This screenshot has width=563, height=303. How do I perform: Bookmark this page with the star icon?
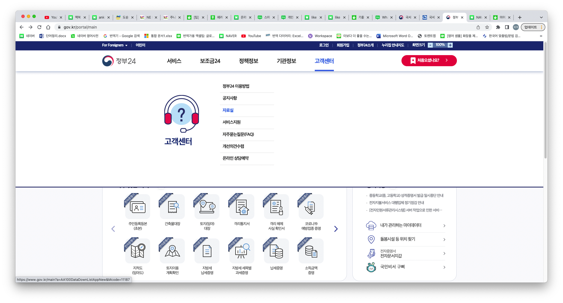487,27
